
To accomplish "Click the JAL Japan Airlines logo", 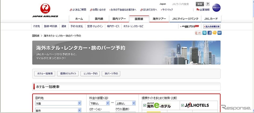I will point(45,10).
